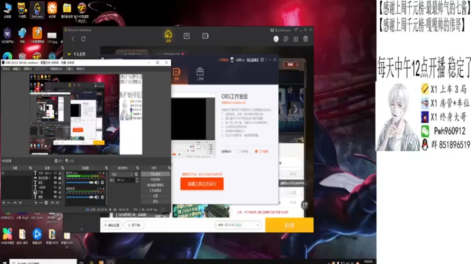This screenshot has width=471, height=264.
Task: Switch to the orange live broadcast tab
Action: (x=176, y=74)
